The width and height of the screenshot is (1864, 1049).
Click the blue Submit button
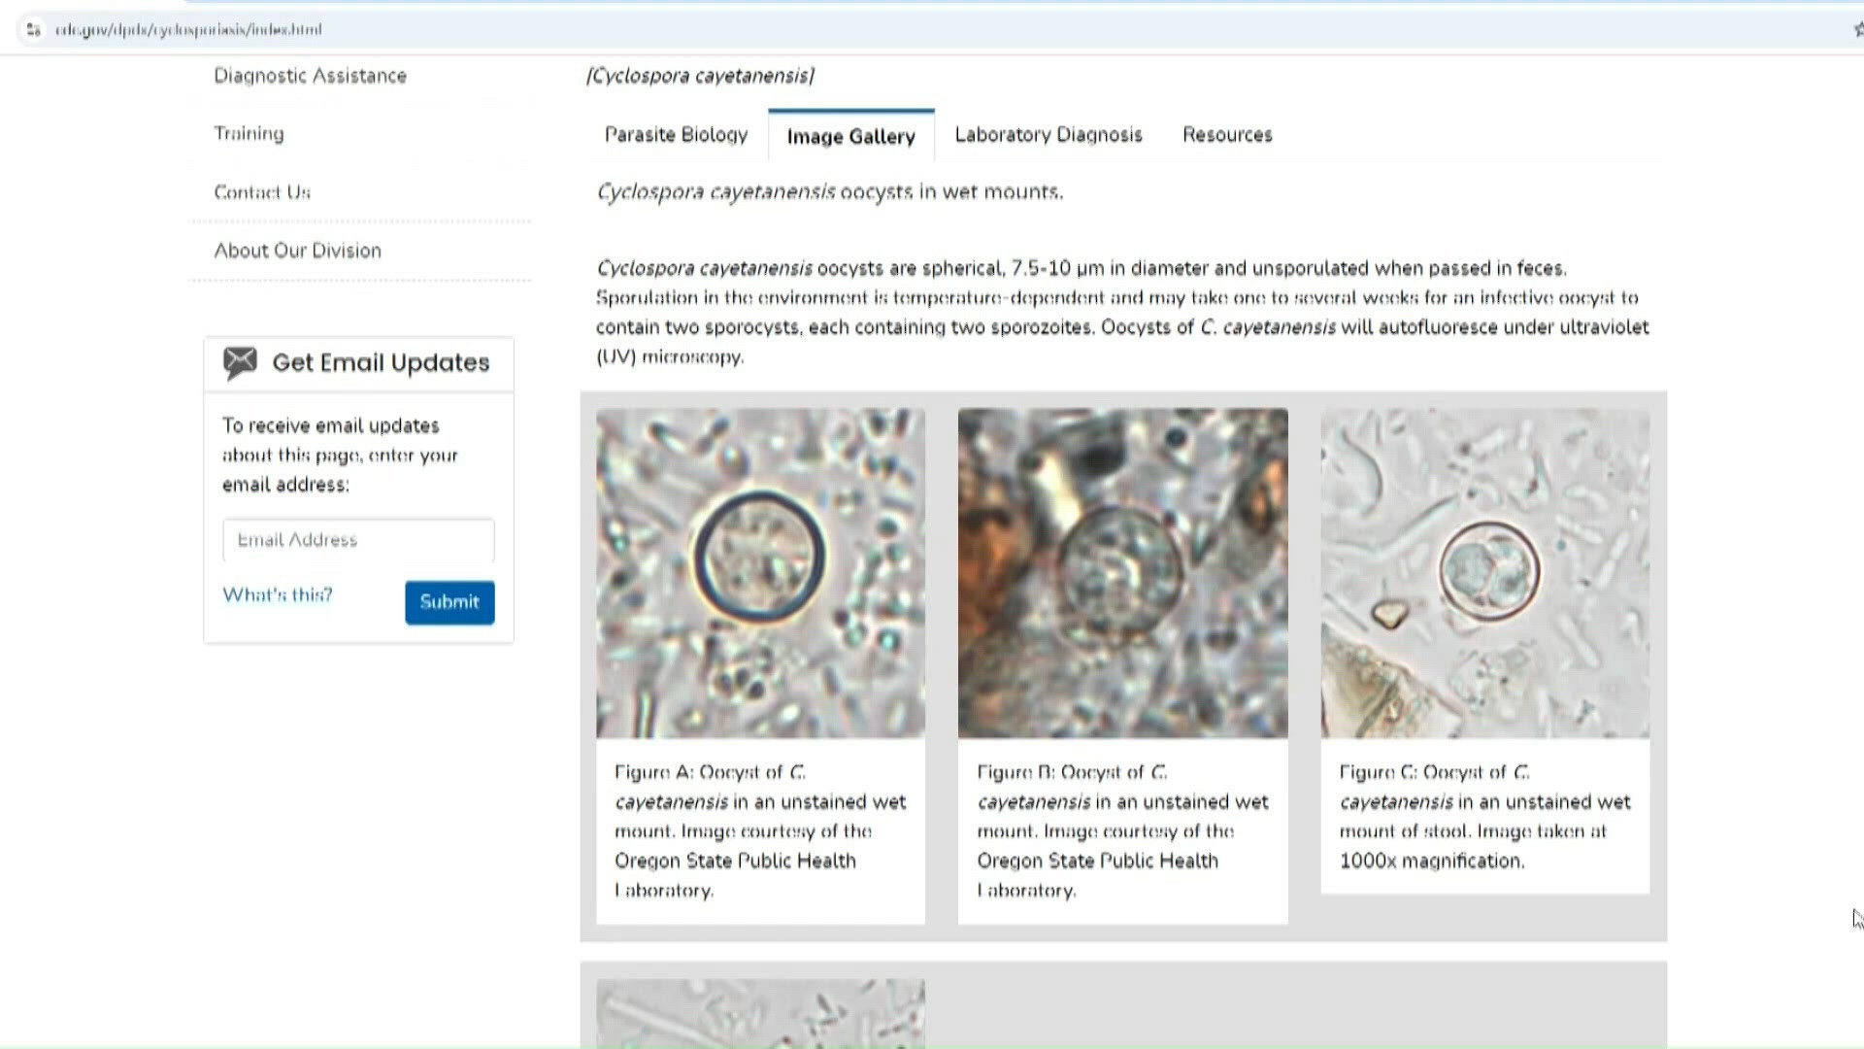(x=449, y=602)
